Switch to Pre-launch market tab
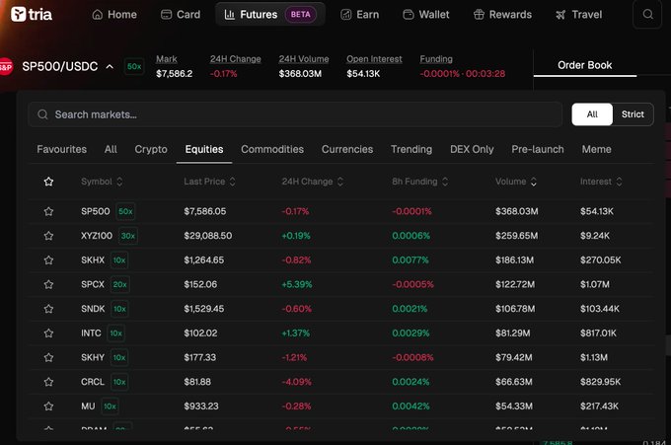This screenshot has height=445, width=671. click(538, 149)
